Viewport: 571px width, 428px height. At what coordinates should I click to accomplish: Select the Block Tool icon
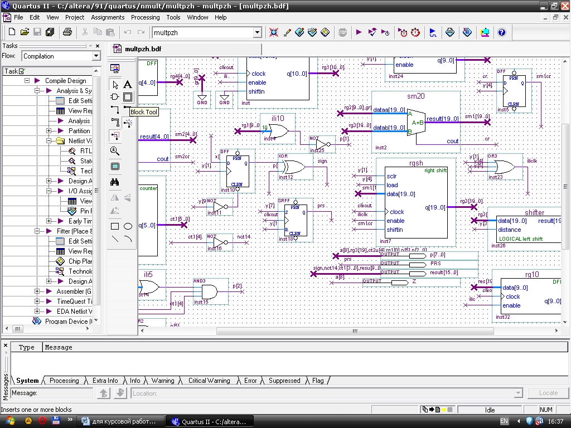click(x=128, y=97)
